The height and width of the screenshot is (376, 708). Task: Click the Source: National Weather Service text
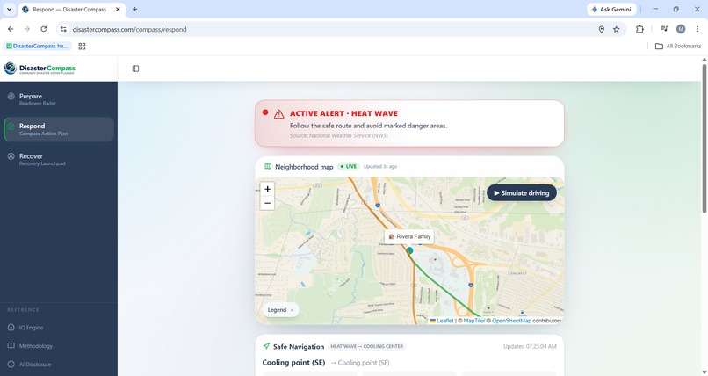(339, 136)
